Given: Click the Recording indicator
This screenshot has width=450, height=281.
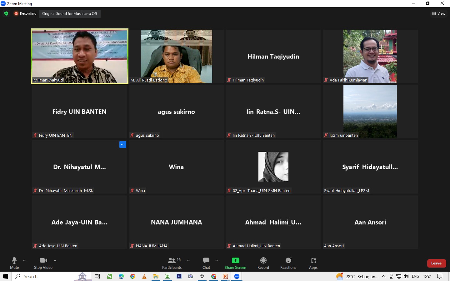Looking at the screenshot, I should [x=25, y=13].
